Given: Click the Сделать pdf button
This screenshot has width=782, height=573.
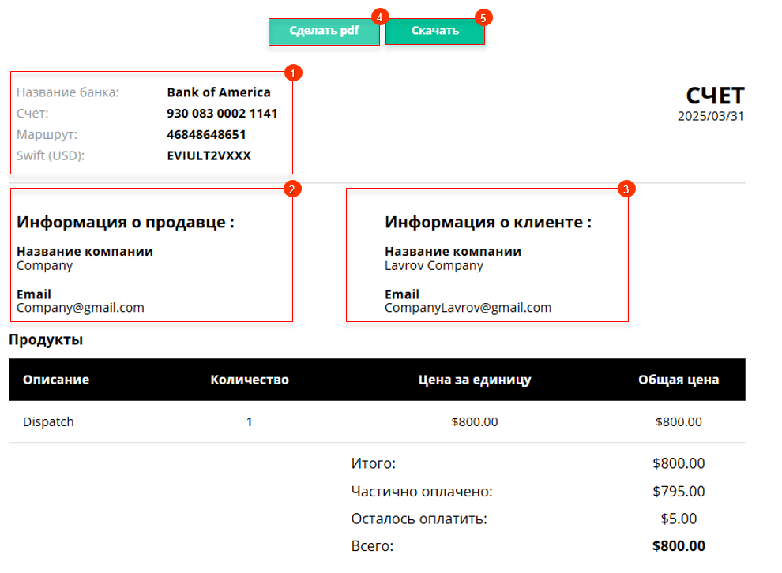Looking at the screenshot, I should 324,32.
